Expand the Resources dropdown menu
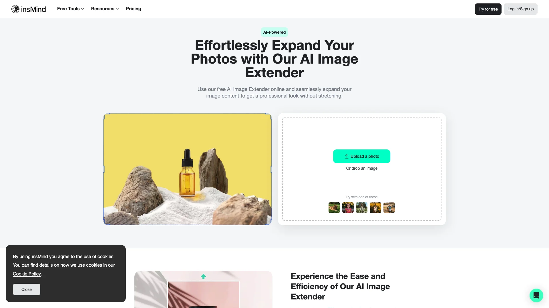Screen dimensions: 549x308 (x=105, y=9)
